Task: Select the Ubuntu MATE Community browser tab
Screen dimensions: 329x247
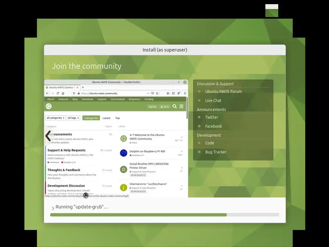Action: click(x=62, y=87)
